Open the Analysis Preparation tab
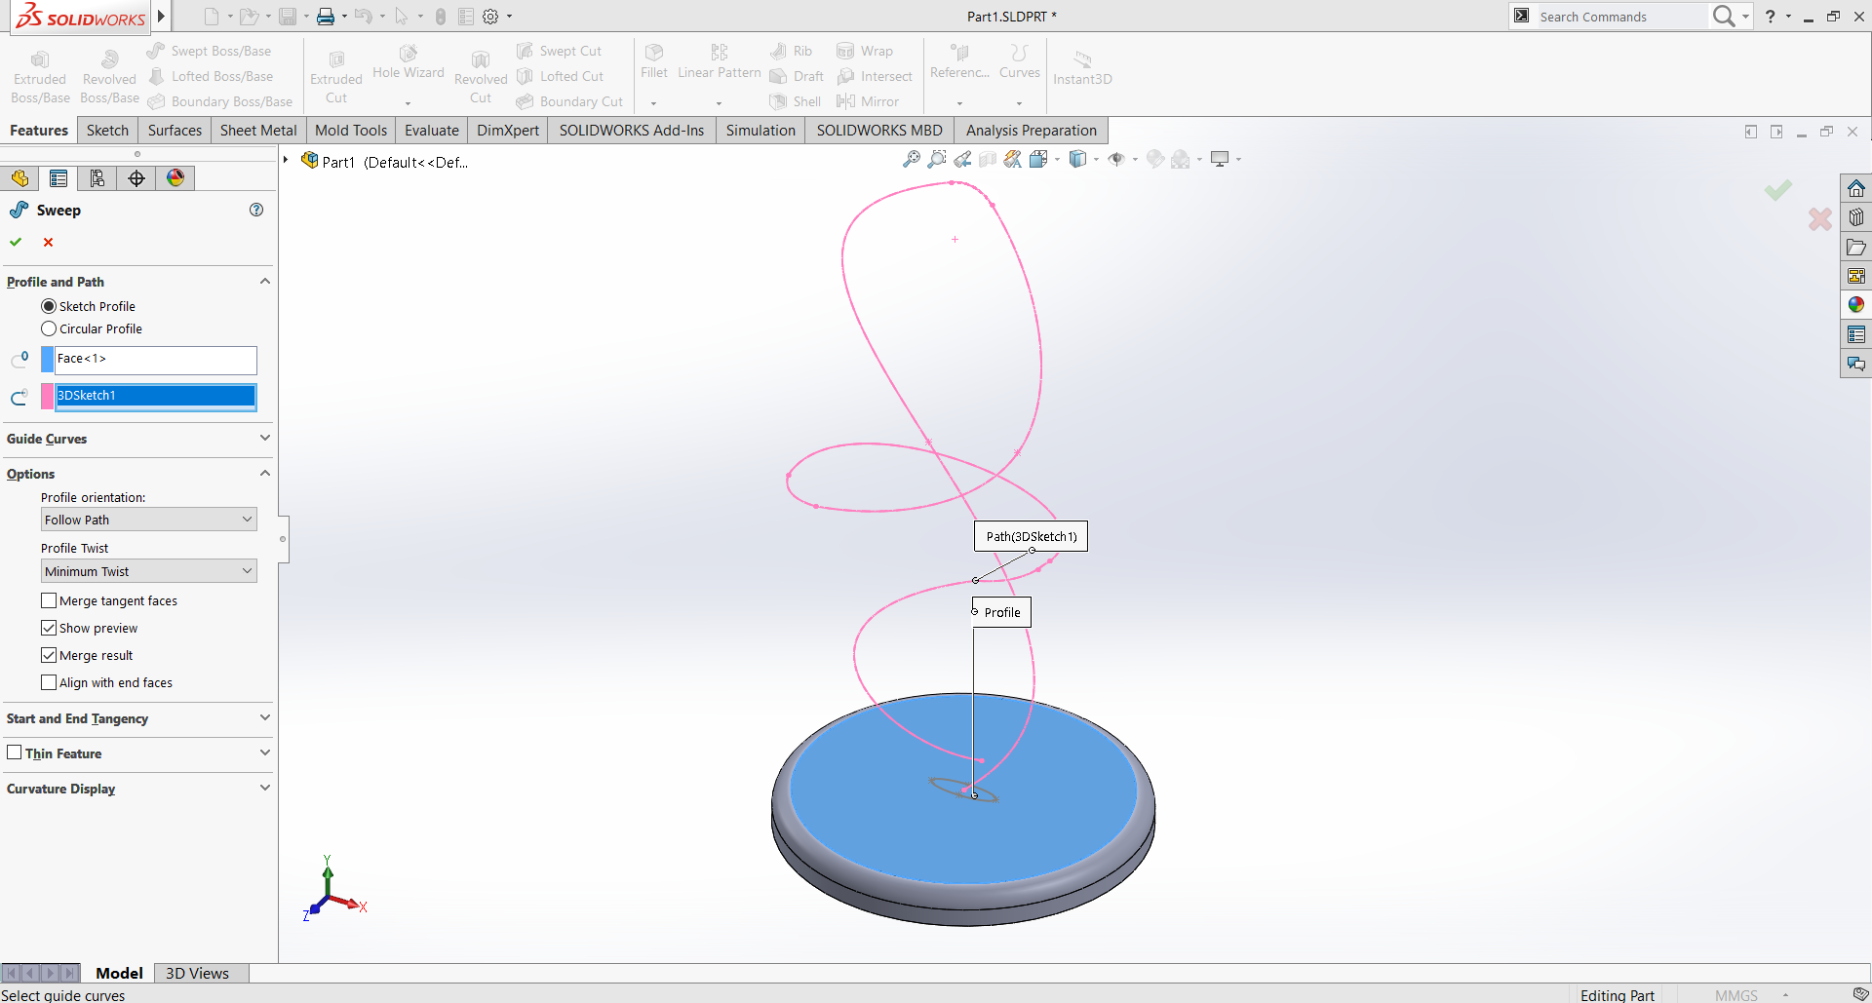The image size is (1872, 1003). click(1031, 130)
